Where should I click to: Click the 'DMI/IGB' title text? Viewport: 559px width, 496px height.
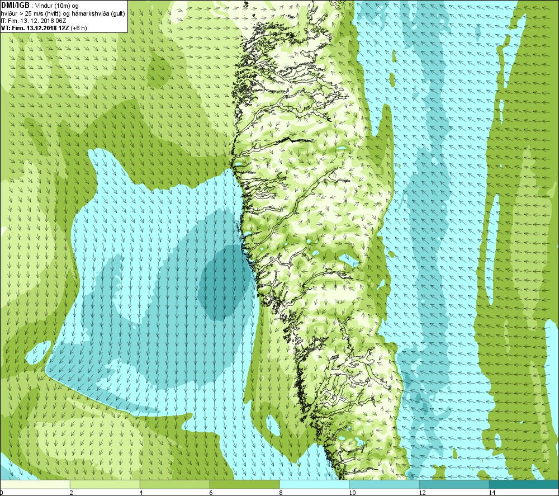tap(15, 6)
